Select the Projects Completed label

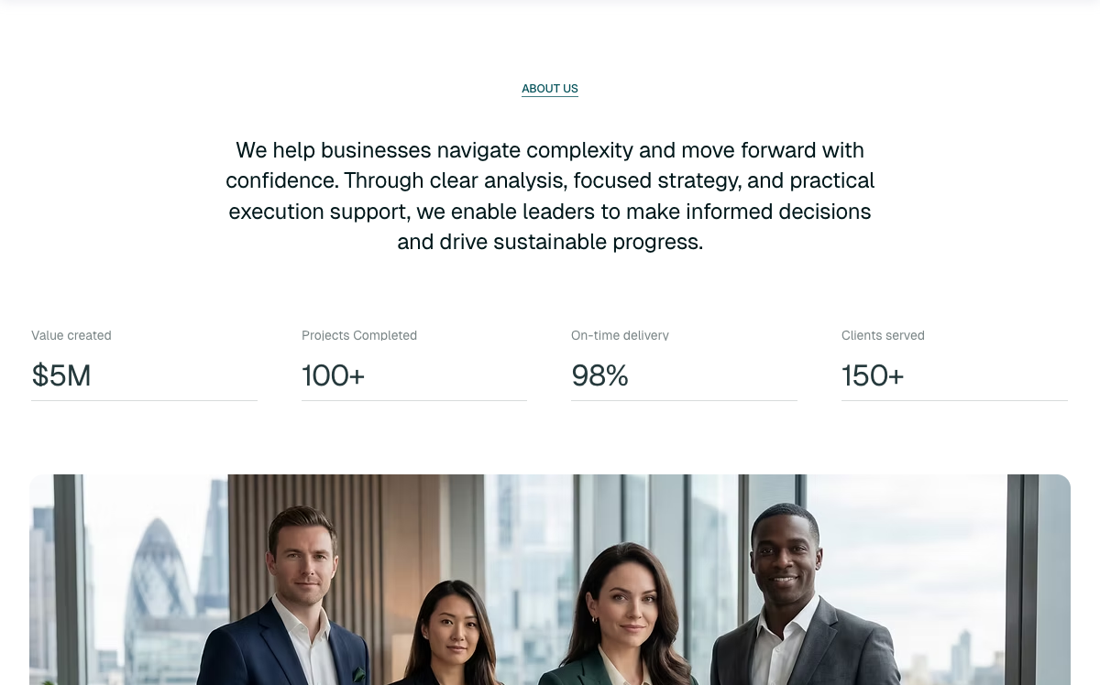tap(359, 335)
